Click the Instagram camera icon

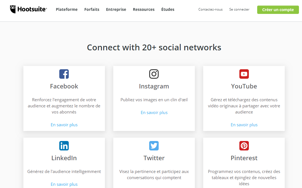click(x=154, y=74)
